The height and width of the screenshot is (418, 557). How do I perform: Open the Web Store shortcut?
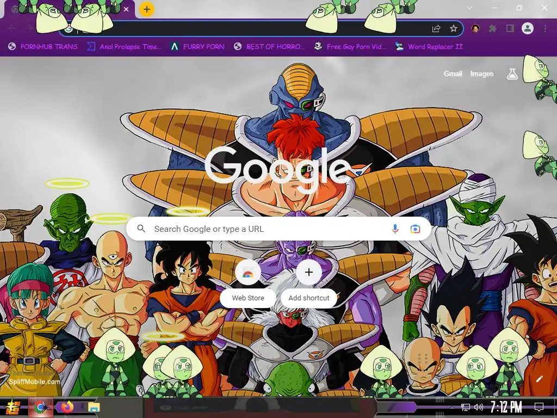click(x=248, y=283)
